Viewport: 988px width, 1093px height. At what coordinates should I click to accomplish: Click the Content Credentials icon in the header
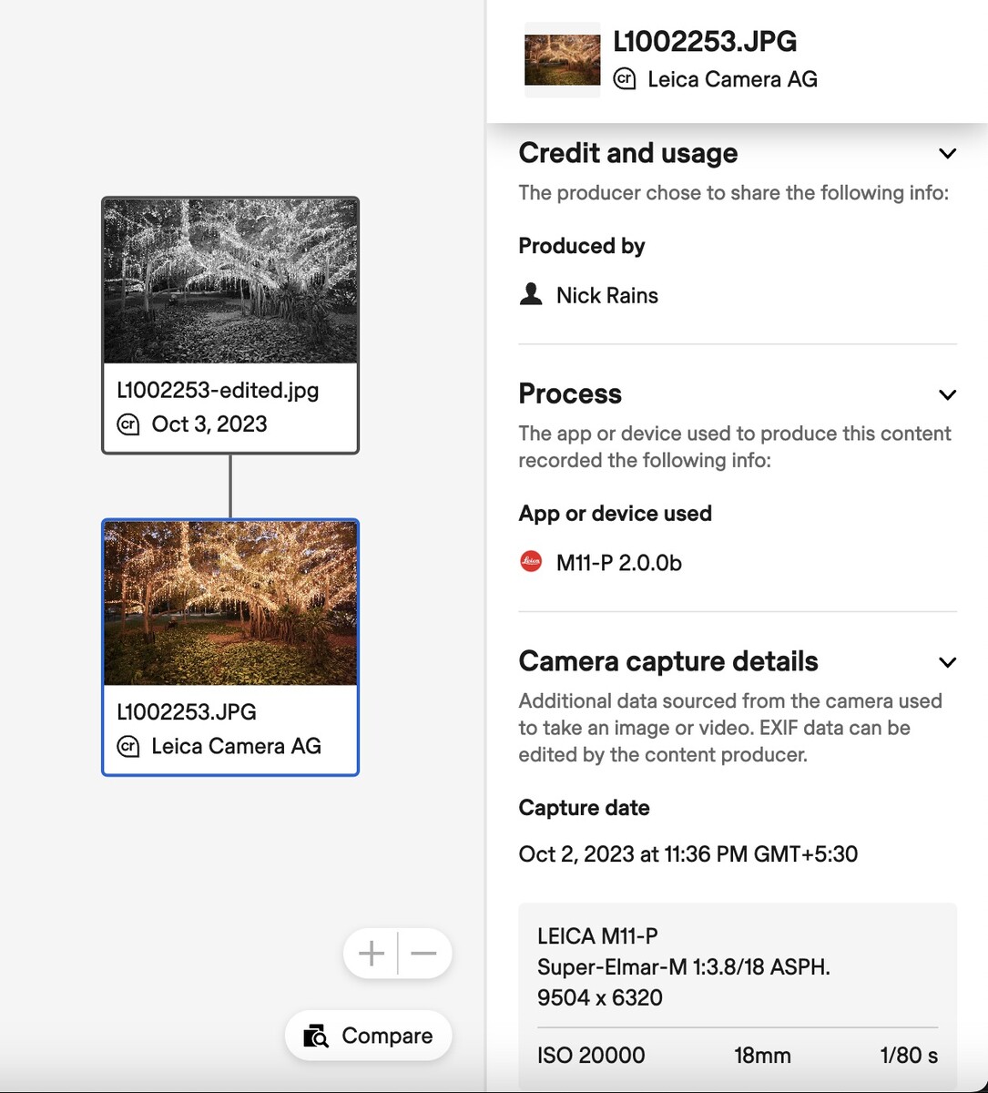[x=625, y=79]
